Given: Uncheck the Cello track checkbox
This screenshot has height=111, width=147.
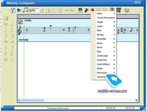Looking at the screenshot, I should (x=21, y=22).
